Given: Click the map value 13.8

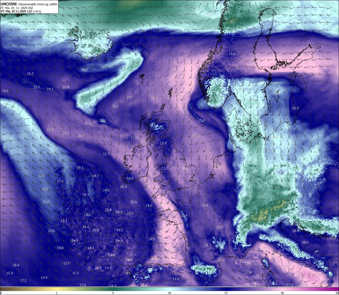Looking at the screenshot, I should coord(51,231).
